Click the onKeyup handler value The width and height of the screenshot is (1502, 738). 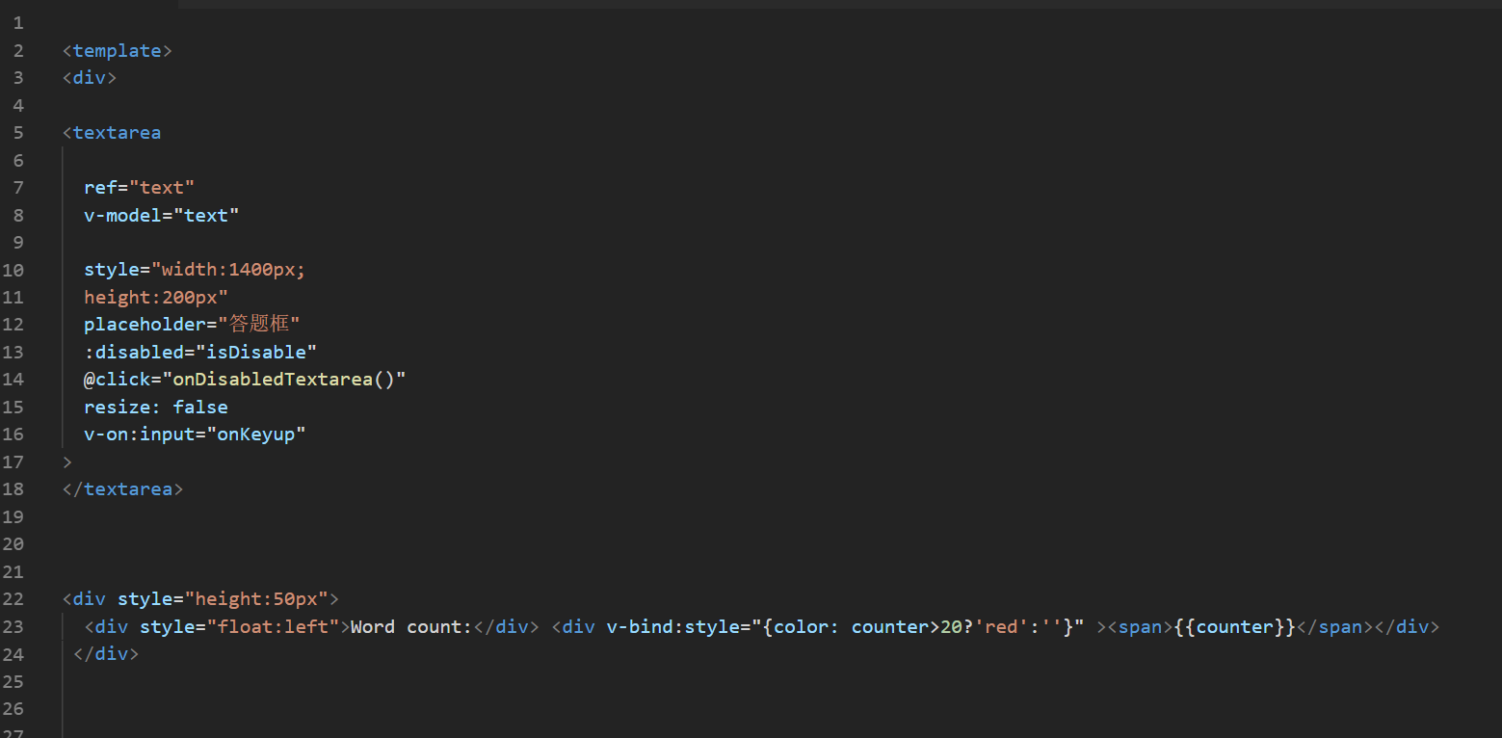[260, 435]
